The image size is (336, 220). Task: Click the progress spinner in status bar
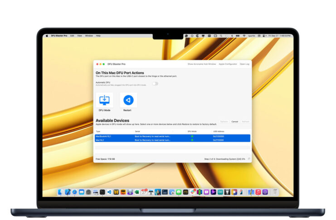tap(249, 159)
